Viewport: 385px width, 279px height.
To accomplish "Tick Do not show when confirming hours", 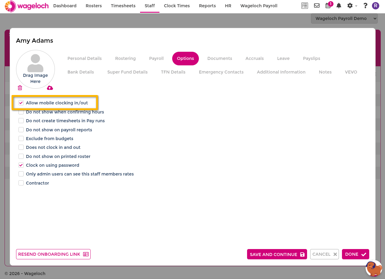I will point(21,112).
